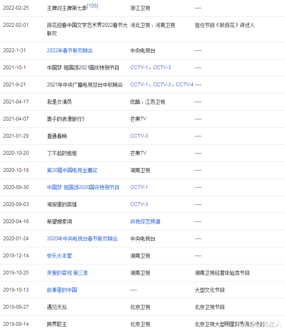285x332 pixels.
Task: Open the [105] citation reference link
Action: click(92, 6)
